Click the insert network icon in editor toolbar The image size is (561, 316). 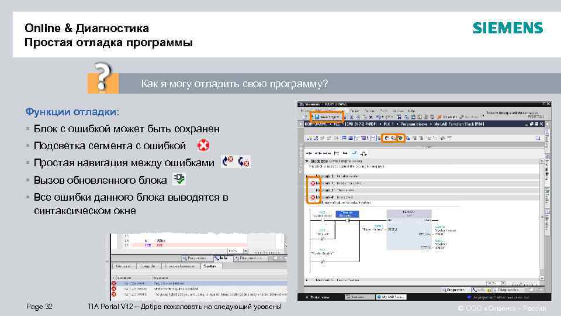click(309, 138)
